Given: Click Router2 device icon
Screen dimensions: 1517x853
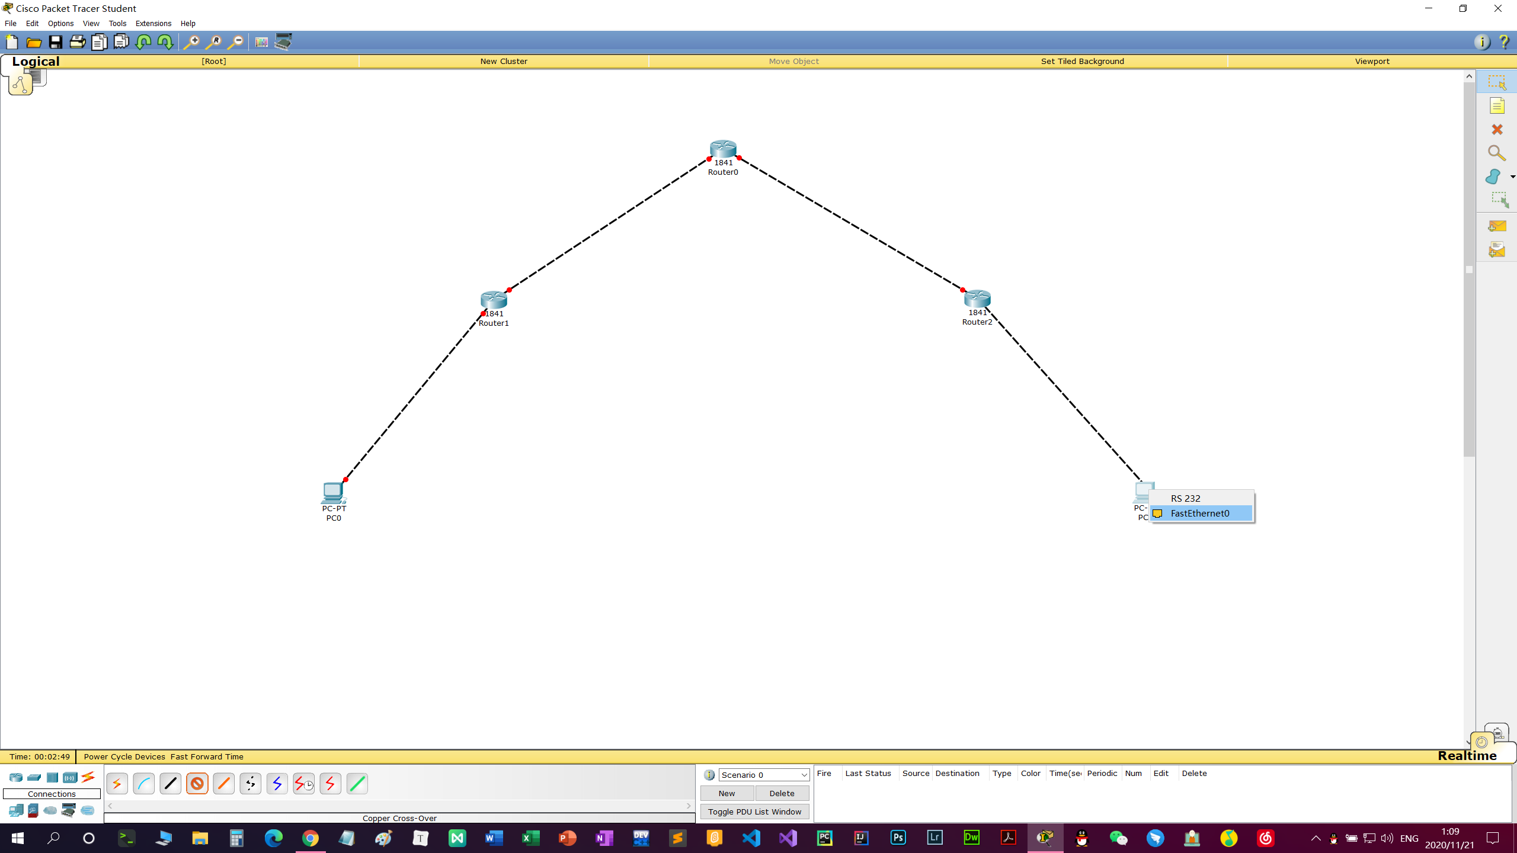Looking at the screenshot, I should coord(977,299).
